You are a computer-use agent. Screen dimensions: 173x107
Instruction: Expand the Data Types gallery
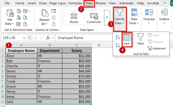point(107,18)
